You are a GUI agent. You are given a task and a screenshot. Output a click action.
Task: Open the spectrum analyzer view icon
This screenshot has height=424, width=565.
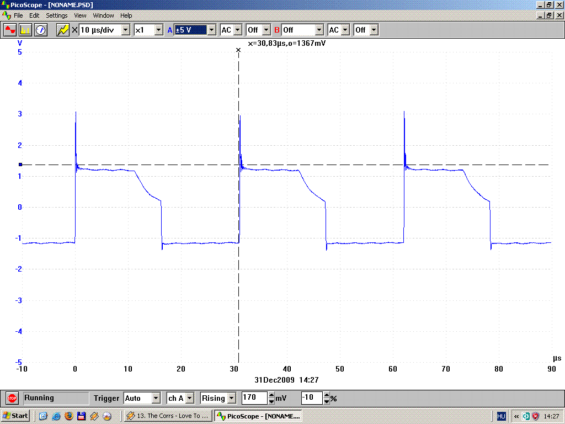25,30
